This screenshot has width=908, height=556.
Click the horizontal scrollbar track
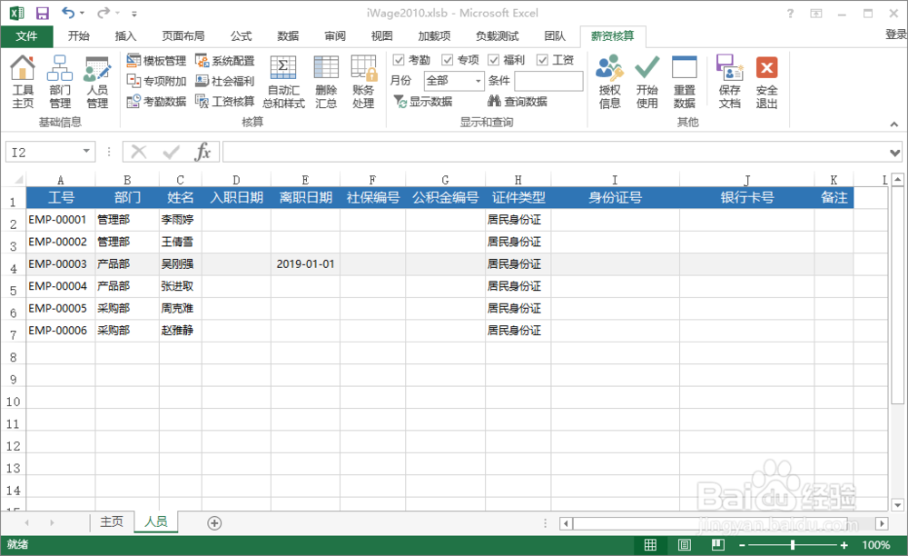724,523
